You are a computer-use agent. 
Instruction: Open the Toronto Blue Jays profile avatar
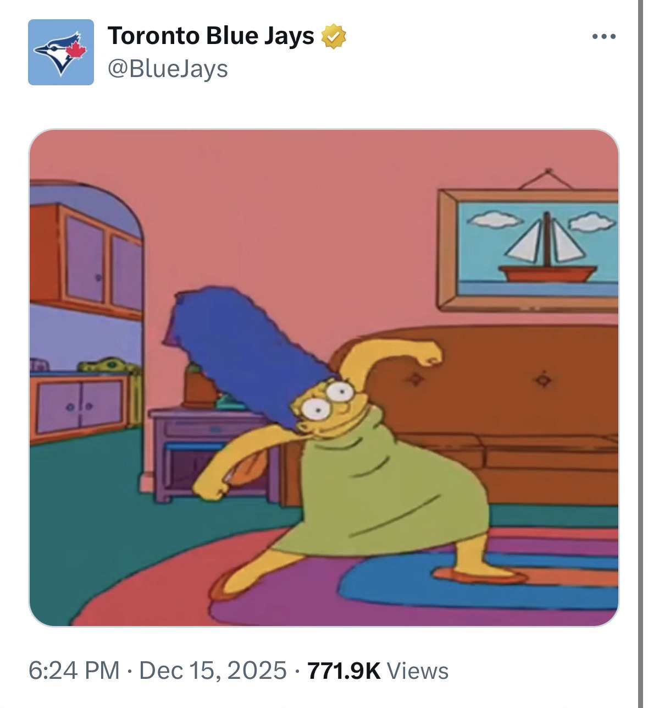pos(61,52)
